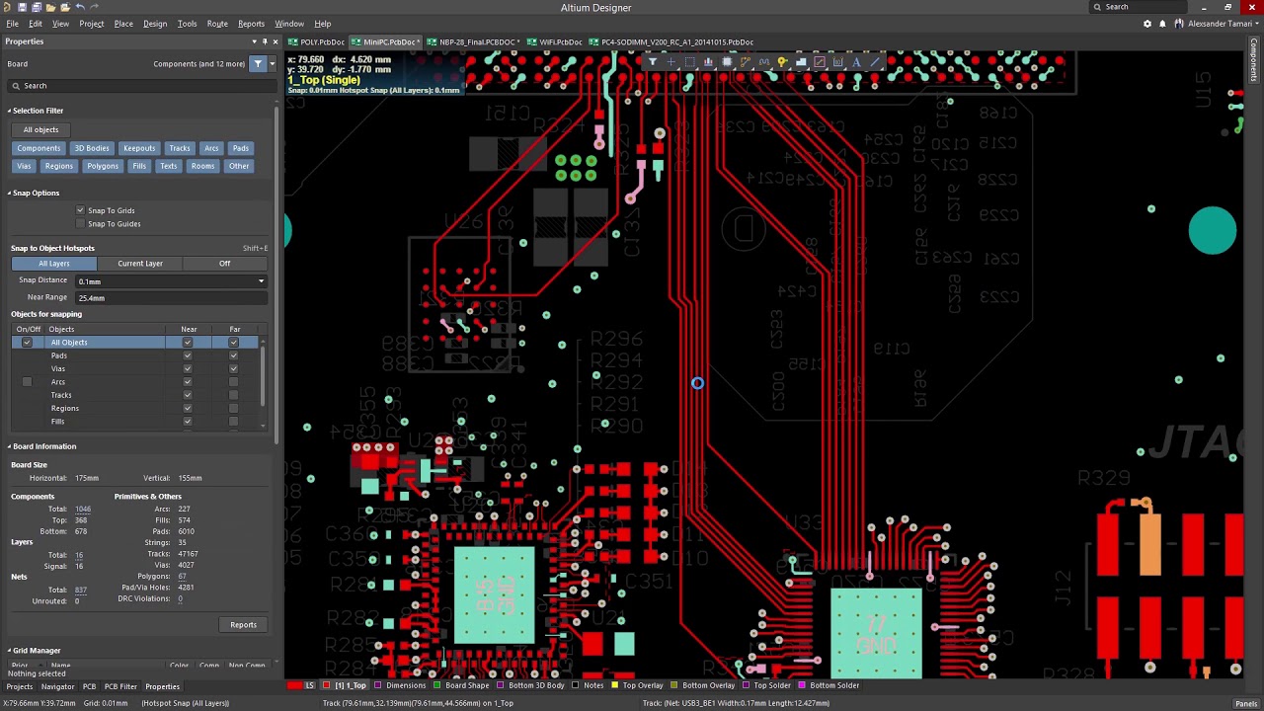The height and width of the screenshot is (711, 1264).
Task: Click the All objects filter button
Action: coord(40,129)
